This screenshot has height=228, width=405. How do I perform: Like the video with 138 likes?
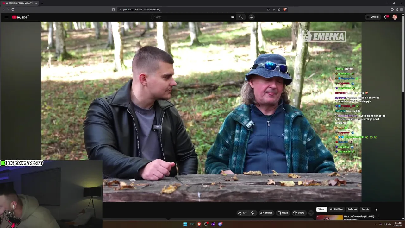242,213
